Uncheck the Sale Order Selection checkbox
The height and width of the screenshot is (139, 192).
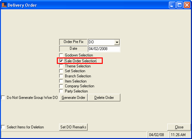pos(61,61)
